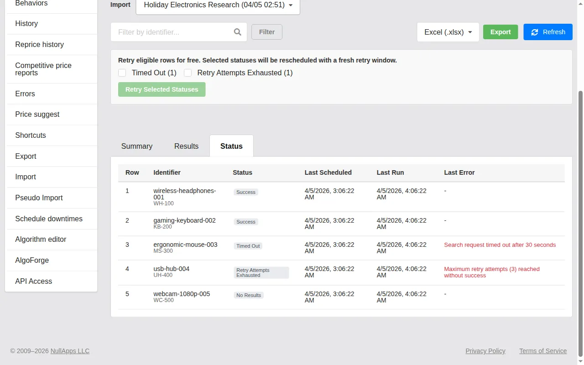This screenshot has height=365, width=584.
Task: Click the Retry Selected Statuses button
Action: coord(162,89)
